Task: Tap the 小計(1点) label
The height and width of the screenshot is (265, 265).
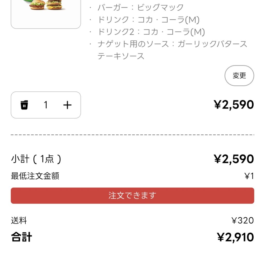Action: 36,159
